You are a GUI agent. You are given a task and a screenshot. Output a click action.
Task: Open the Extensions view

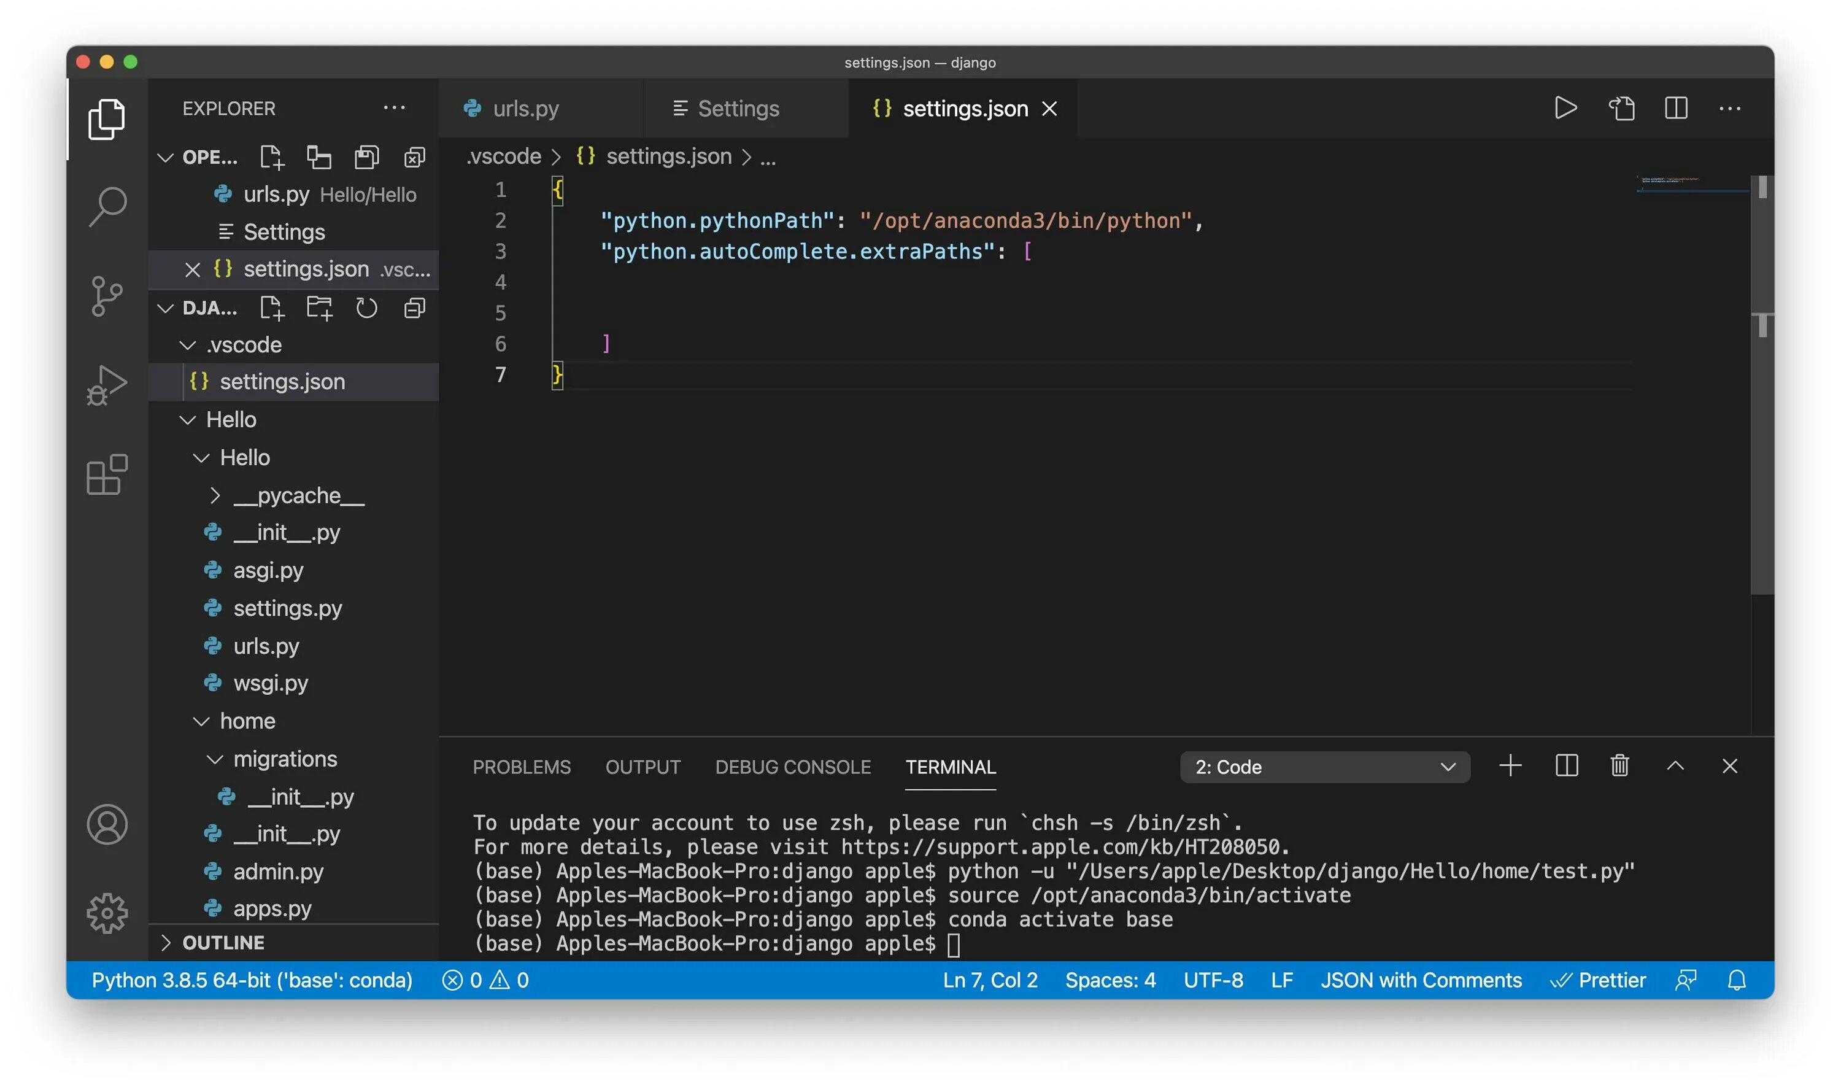point(107,474)
